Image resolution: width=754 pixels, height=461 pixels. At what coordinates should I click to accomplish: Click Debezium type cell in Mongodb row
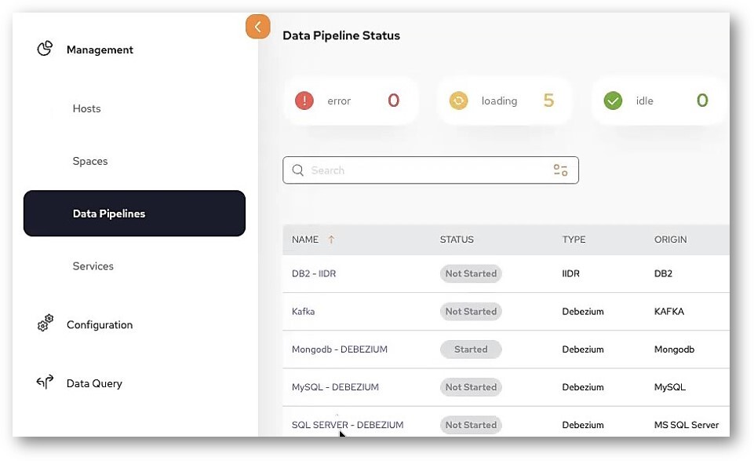[x=583, y=349]
